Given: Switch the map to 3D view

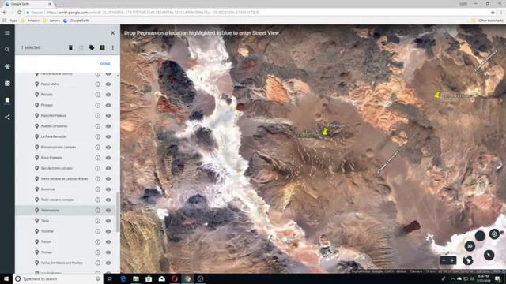Looking at the screenshot, I should 470,246.
